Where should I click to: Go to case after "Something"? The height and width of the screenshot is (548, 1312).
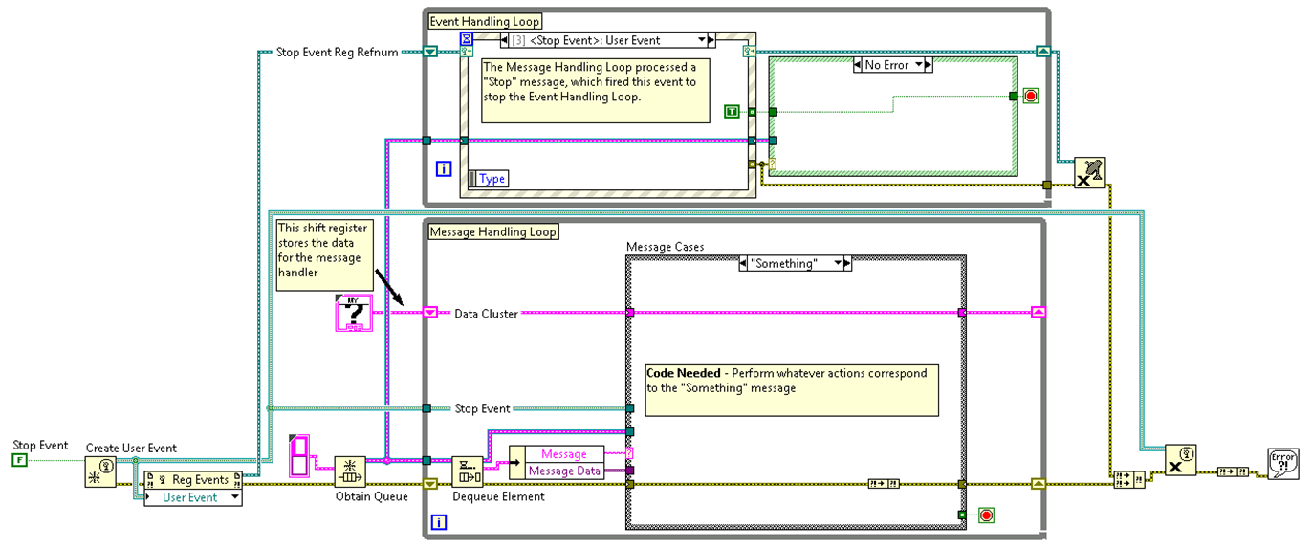(x=846, y=263)
